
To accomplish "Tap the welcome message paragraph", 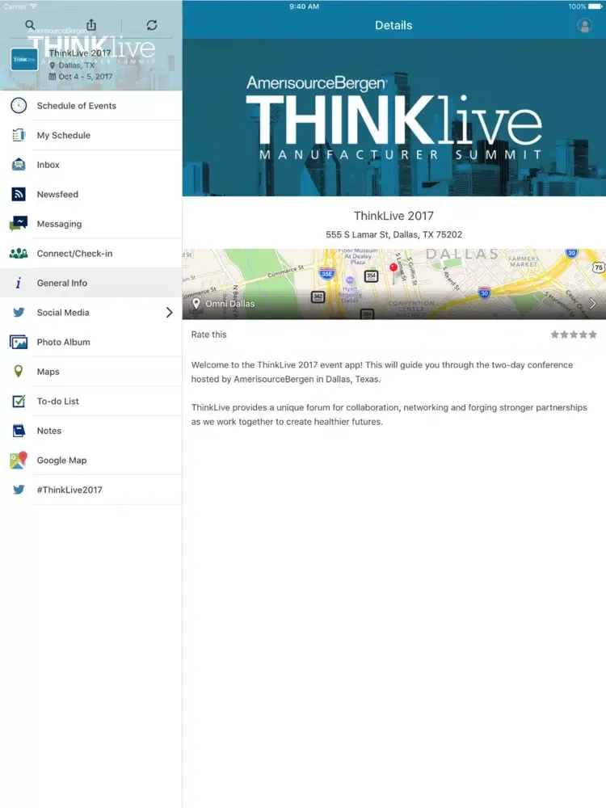I will point(382,372).
